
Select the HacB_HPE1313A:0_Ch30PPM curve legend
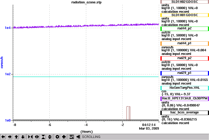click(185, 99)
